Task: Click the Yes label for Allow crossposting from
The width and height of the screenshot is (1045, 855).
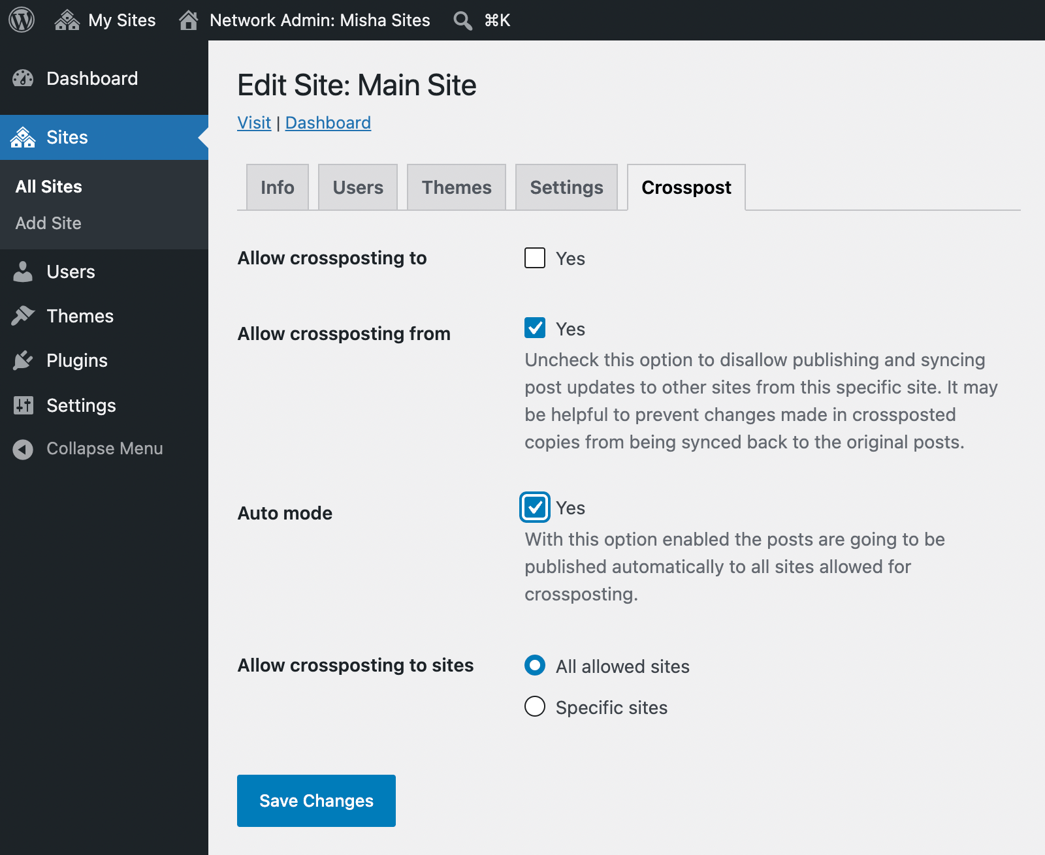Action: (x=570, y=329)
